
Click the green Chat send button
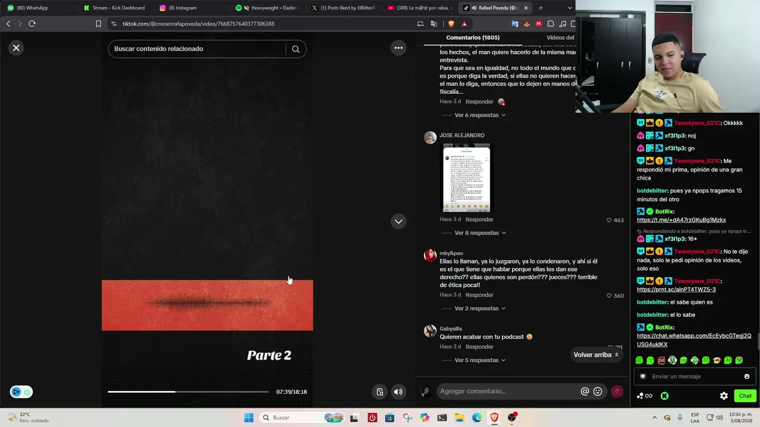coord(745,396)
